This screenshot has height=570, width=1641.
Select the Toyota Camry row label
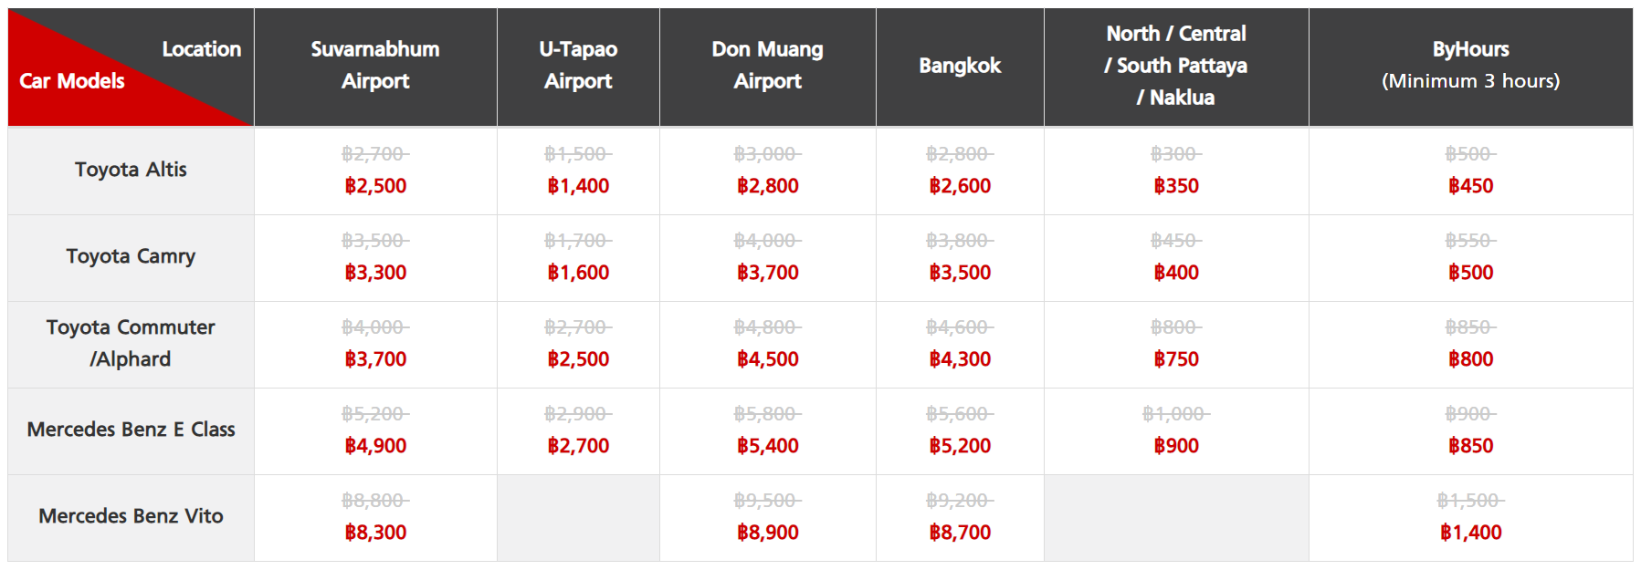pyautogui.click(x=131, y=256)
